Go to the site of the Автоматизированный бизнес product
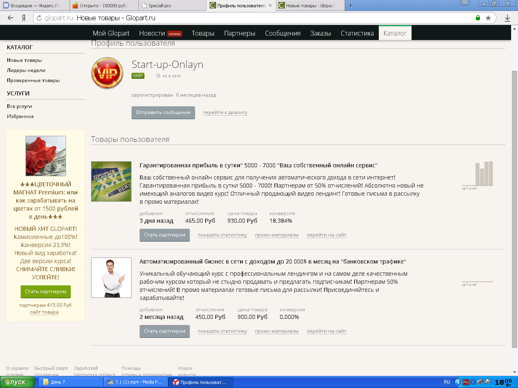 [x=327, y=331]
